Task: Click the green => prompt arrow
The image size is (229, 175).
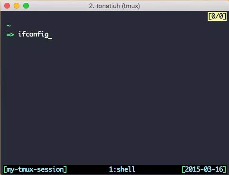Action: tap(10, 35)
